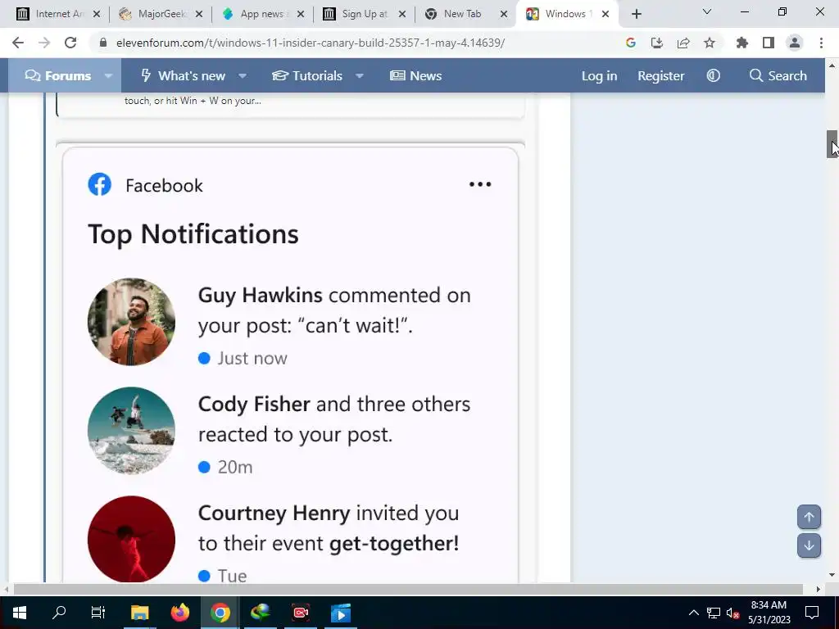This screenshot has height=629, width=839.
Task: Bookmark this page with the star icon
Action: [x=710, y=43]
